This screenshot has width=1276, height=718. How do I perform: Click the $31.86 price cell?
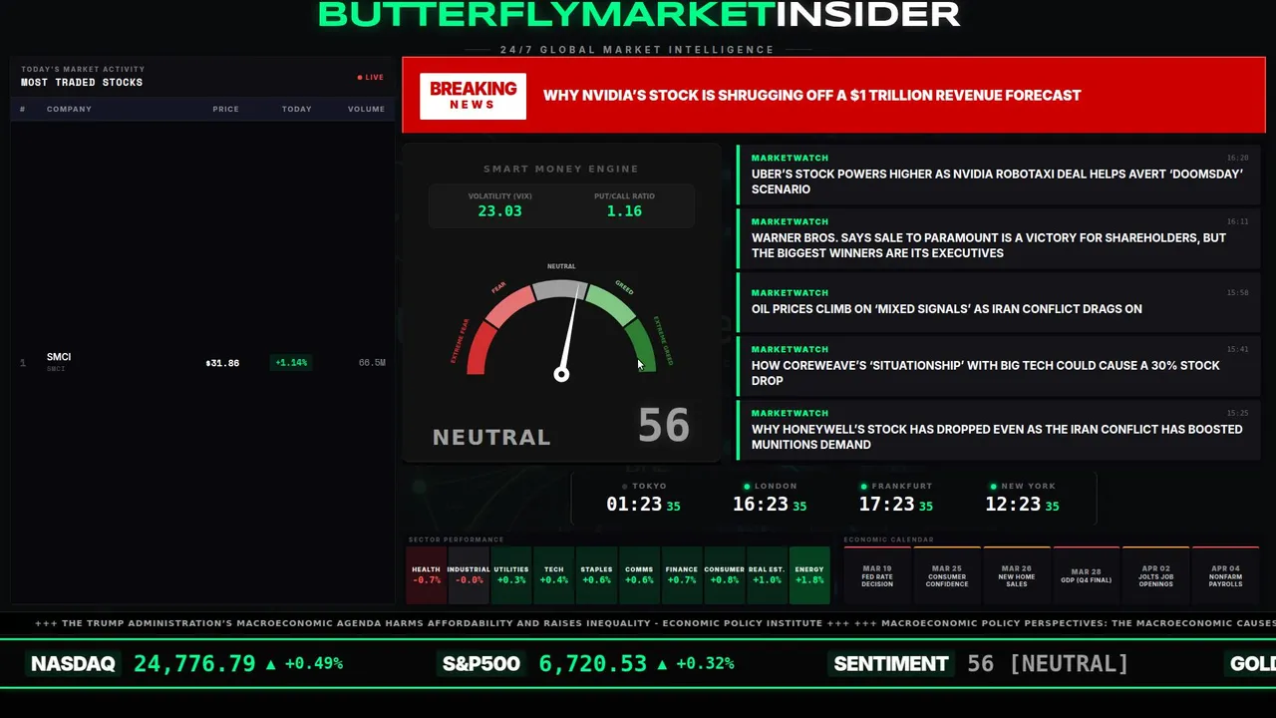coord(222,363)
